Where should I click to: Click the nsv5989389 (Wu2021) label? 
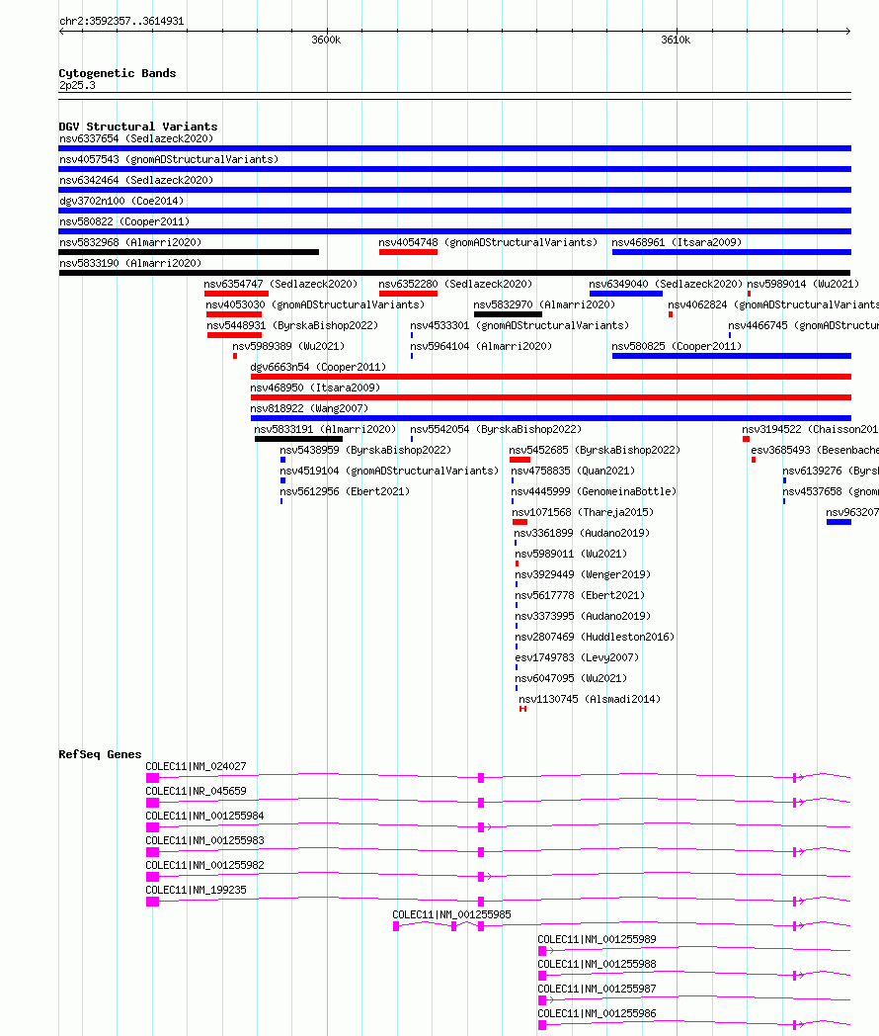288,346
